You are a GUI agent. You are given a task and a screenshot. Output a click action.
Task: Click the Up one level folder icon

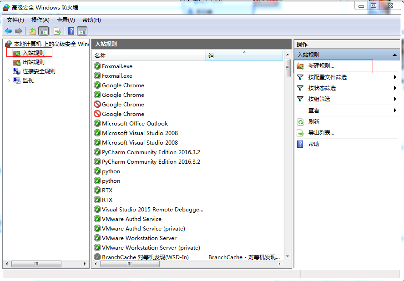[32, 31]
